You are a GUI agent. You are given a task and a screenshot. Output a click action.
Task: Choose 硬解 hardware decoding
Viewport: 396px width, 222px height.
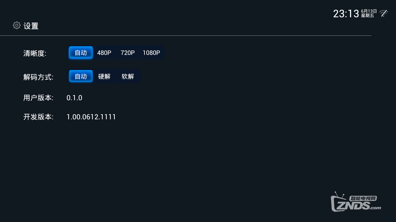coord(104,76)
